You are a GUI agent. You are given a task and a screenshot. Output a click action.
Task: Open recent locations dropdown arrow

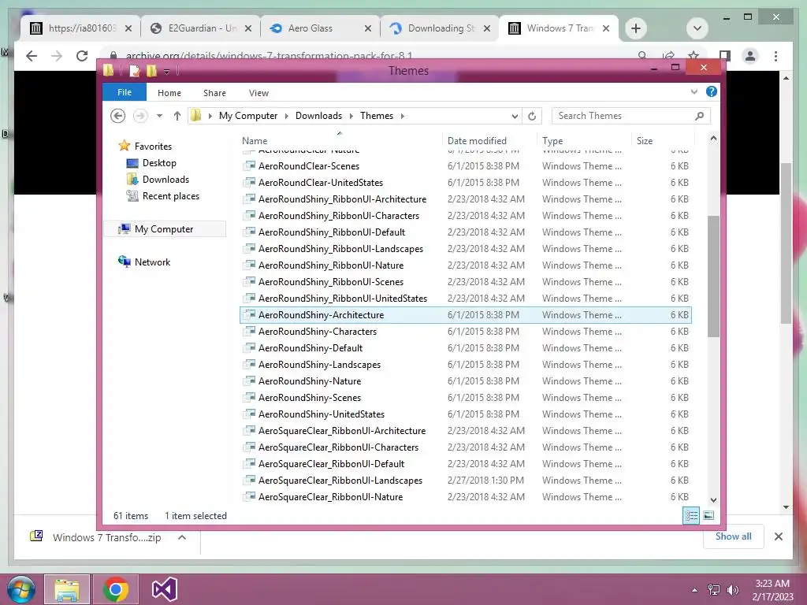coord(159,116)
